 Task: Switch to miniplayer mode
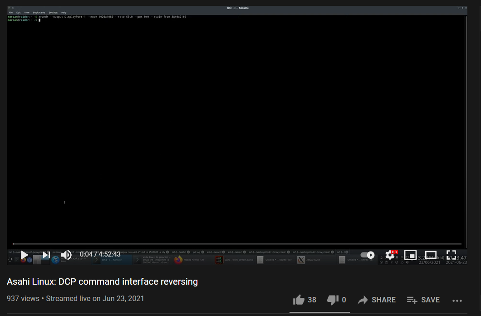[x=410, y=255]
